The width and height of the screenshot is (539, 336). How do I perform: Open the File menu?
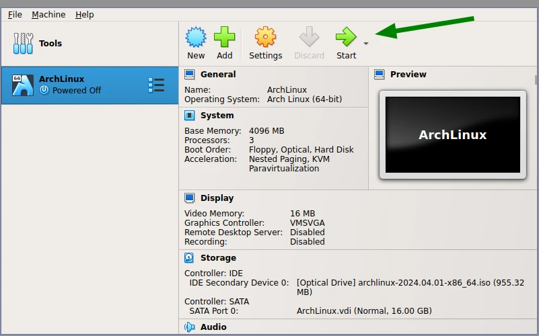15,14
